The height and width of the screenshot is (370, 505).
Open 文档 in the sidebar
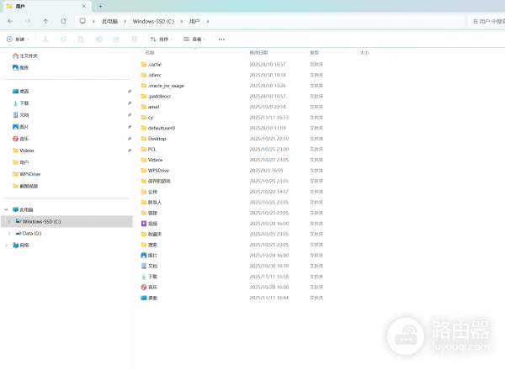pyautogui.click(x=20, y=115)
